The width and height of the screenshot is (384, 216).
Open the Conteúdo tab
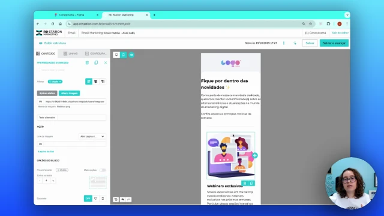pos(46,53)
